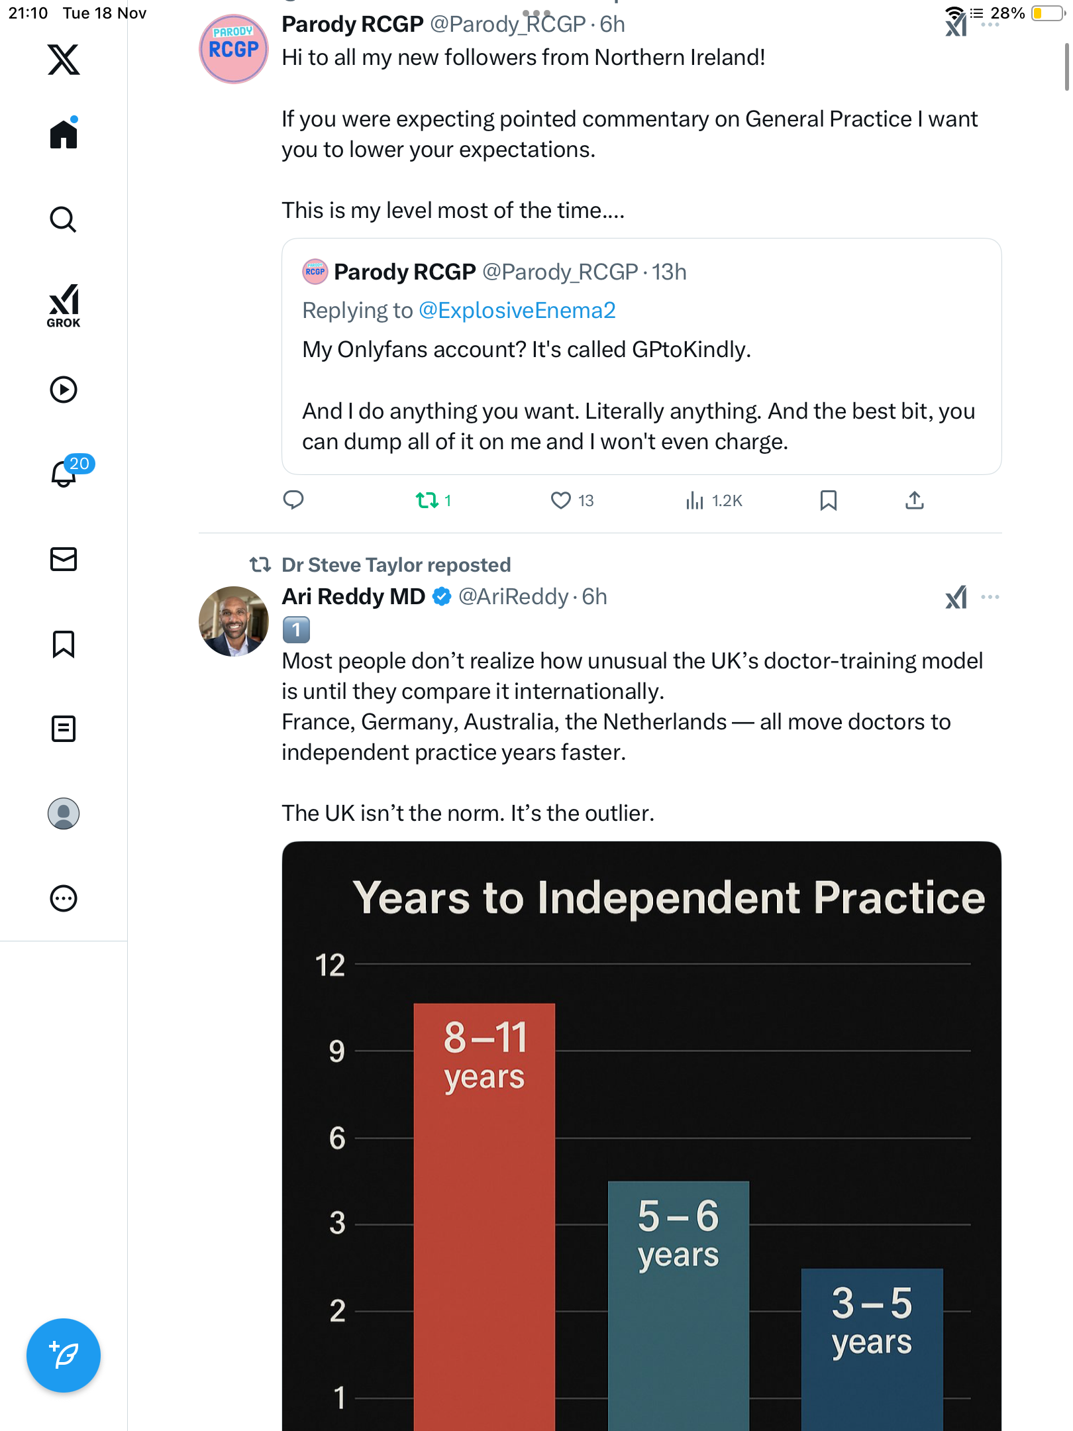Open the video play icon in sidebar
The width and height of the screenshot is (1073, 1431).
(64, 390)
